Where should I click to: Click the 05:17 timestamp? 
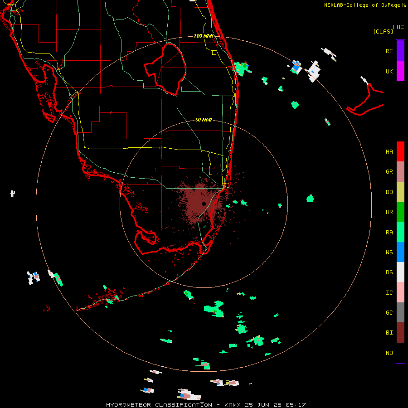pos(296,405)
